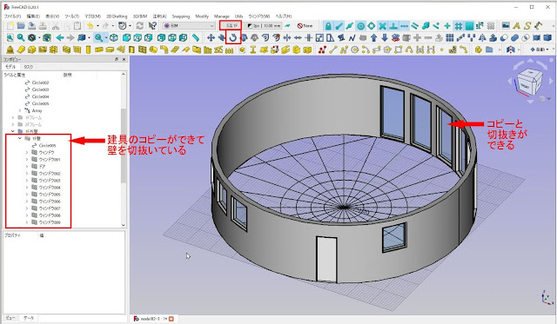Click the Refresh recompute icon
557x324 pixels.
[x=140, y=25]
